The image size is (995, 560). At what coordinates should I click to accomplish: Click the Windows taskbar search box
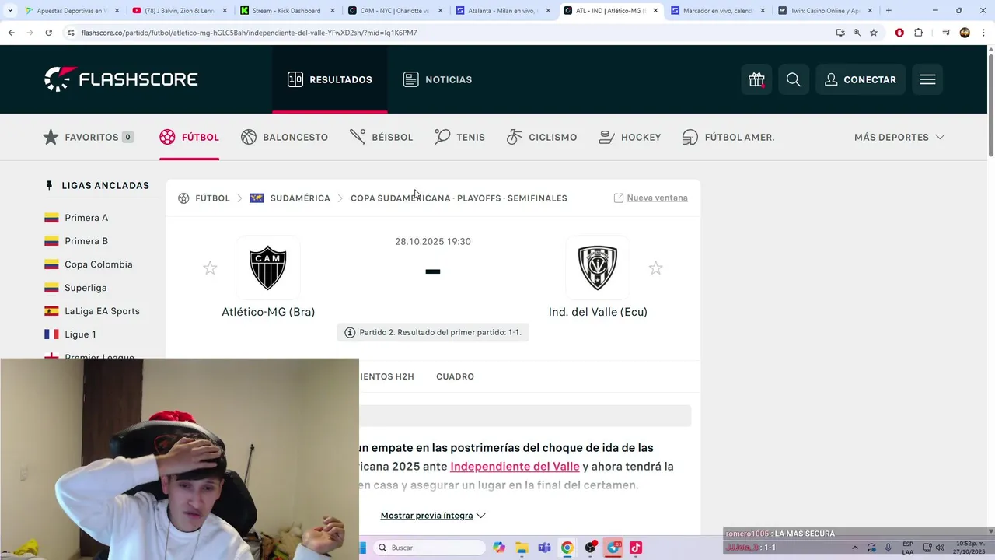pyautogui.click(x=430, y=548)
